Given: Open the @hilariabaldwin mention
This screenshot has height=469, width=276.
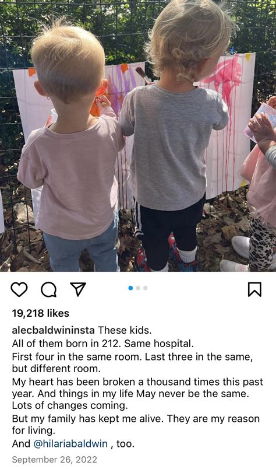Looking at the screenshot, I should click(x=70, y=443).
